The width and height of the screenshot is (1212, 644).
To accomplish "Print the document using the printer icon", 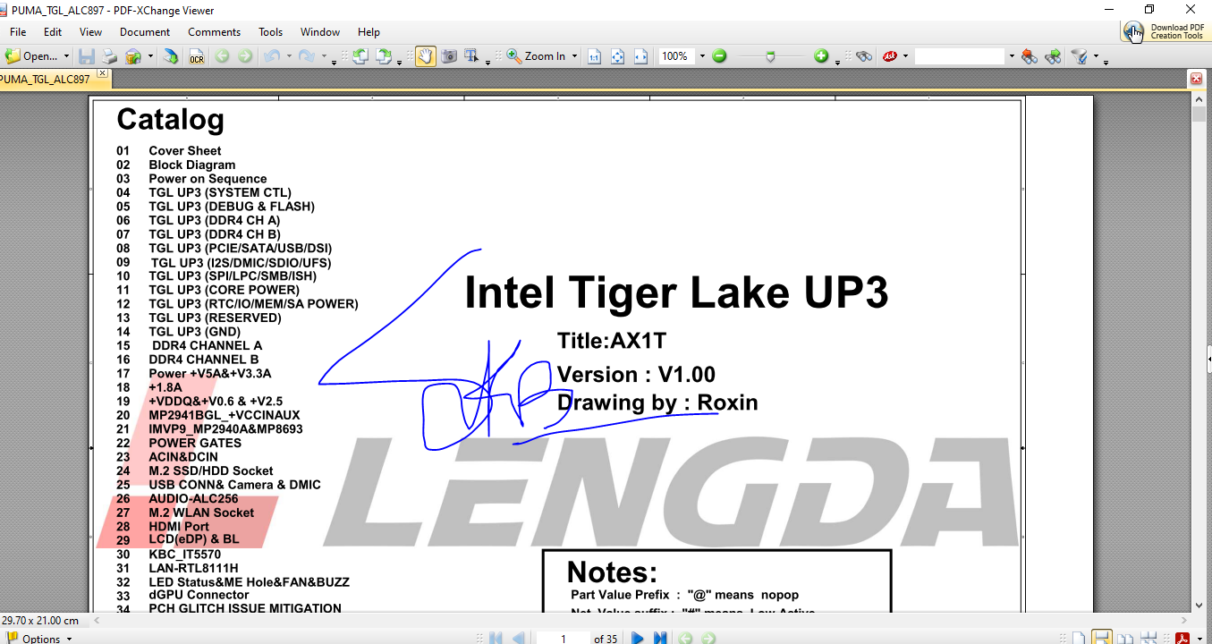I will 109,56.
